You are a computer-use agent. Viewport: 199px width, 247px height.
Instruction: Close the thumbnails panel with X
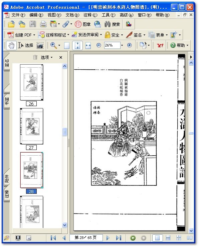pyautogui.click(x=61, y=57)
